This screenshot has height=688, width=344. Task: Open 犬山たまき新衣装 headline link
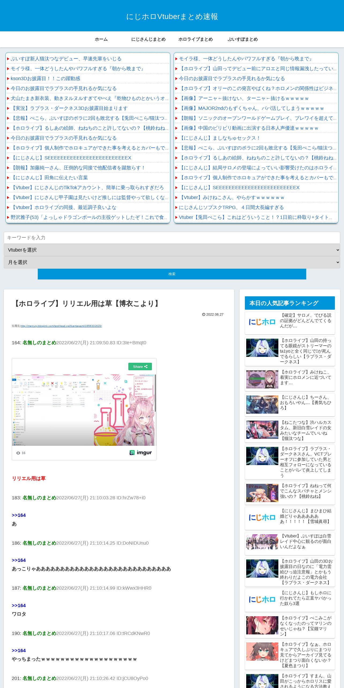(x=89, y=98)
